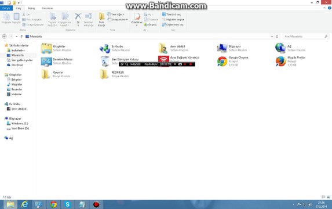Select Videolar in navigation pane
Image resolution: width=332 pixels, height=209 pixels.
(14, 94)
